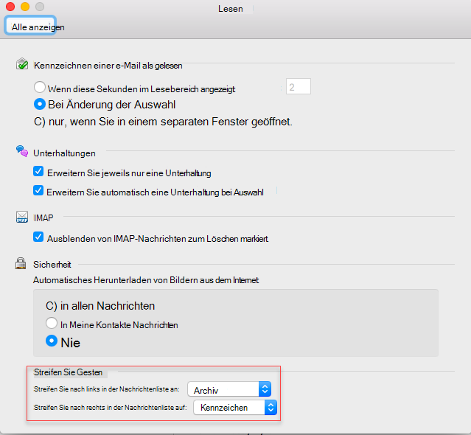Click the Kennzeichnen email checkmark icon
Image resolution: width=471 pixels, height=435 pixels.
coord(22,65)
